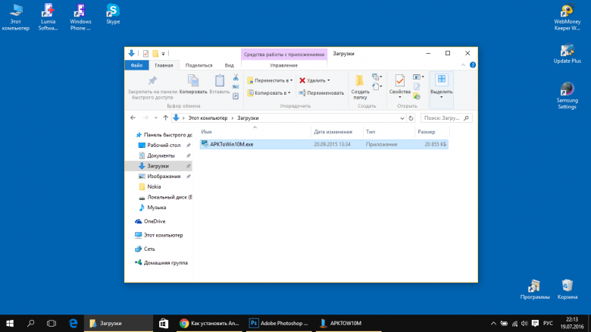Open the blue Help question mark icon
Viewport: 591px width, 332px height.
pos(473,65)
